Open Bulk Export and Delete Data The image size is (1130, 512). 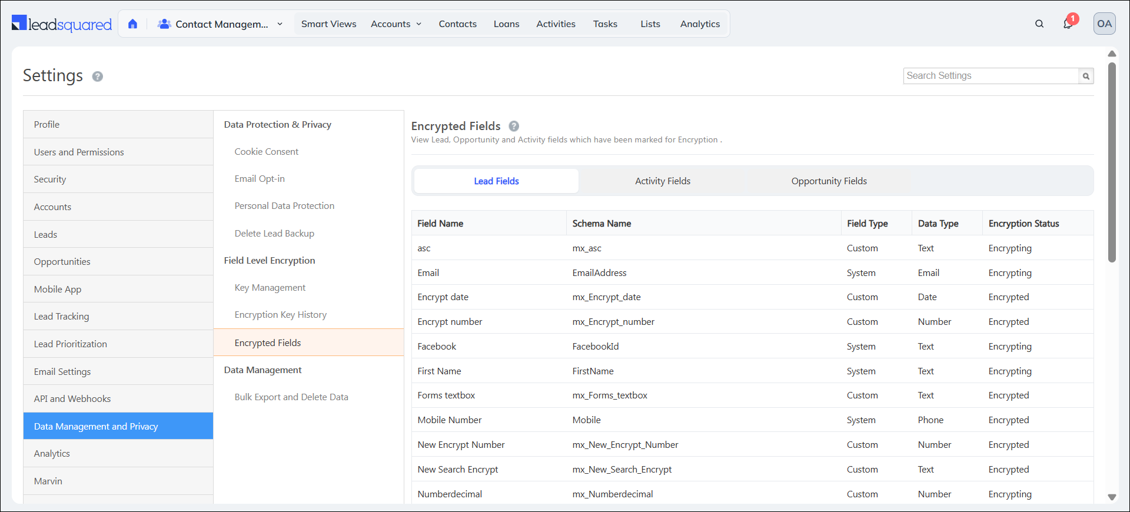[291, 397]
